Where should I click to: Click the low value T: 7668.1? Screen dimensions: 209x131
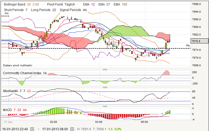(x=99, y=129)
